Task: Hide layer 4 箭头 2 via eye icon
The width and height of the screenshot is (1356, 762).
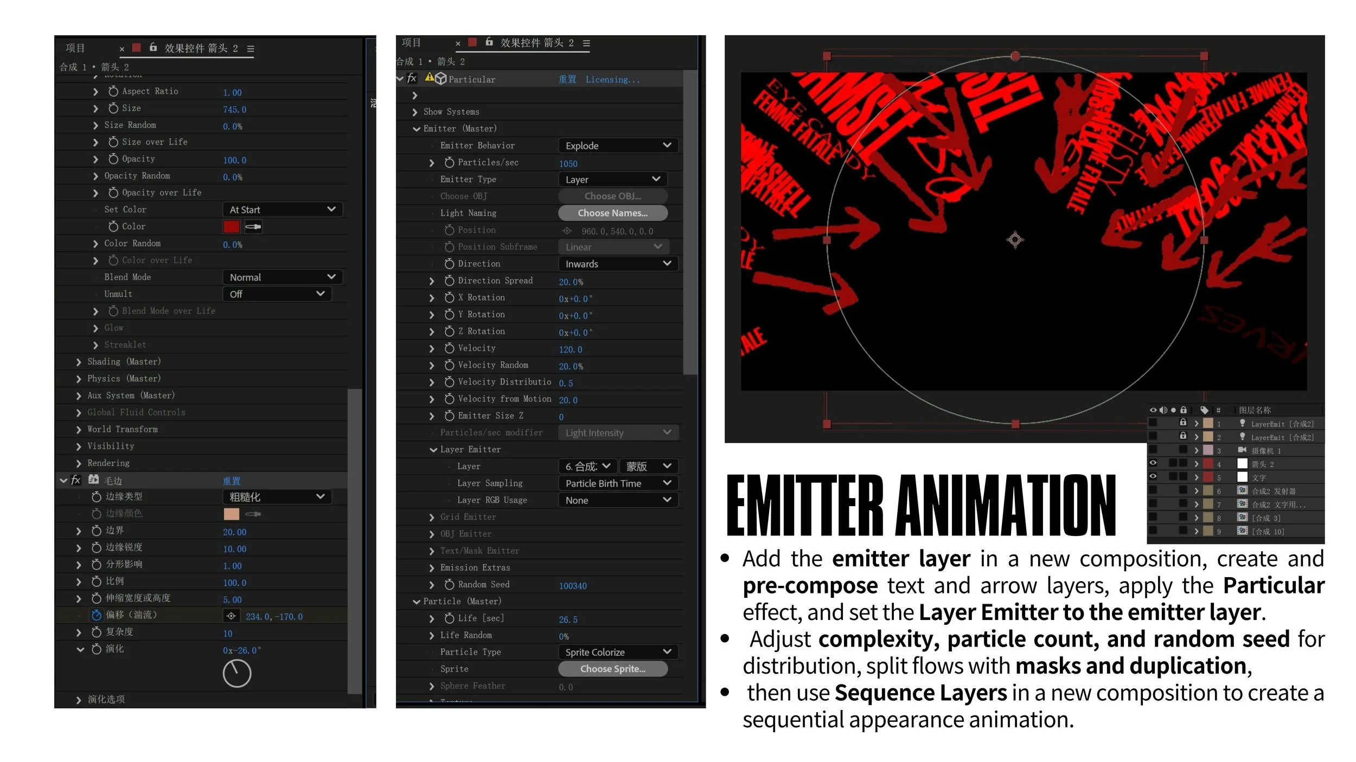Action: [x=1153, y=463]
